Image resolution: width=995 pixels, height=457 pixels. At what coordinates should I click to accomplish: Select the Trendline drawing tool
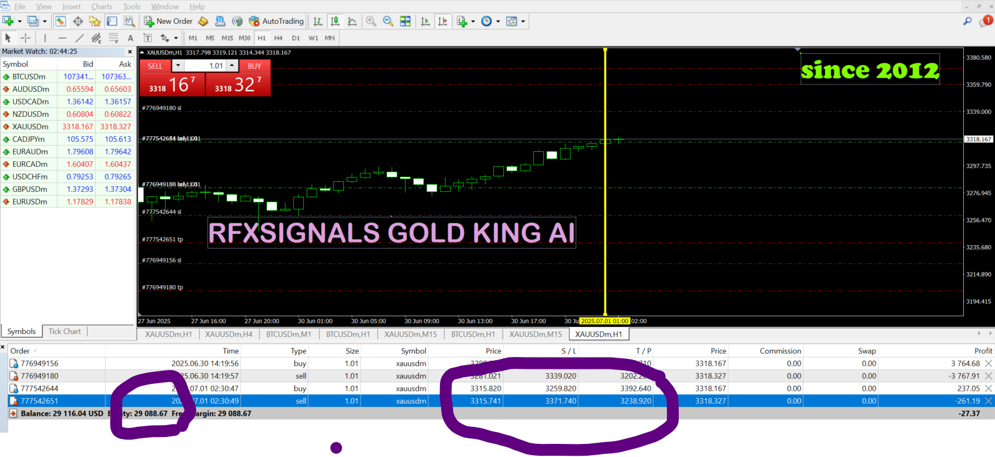click(79, 38)
